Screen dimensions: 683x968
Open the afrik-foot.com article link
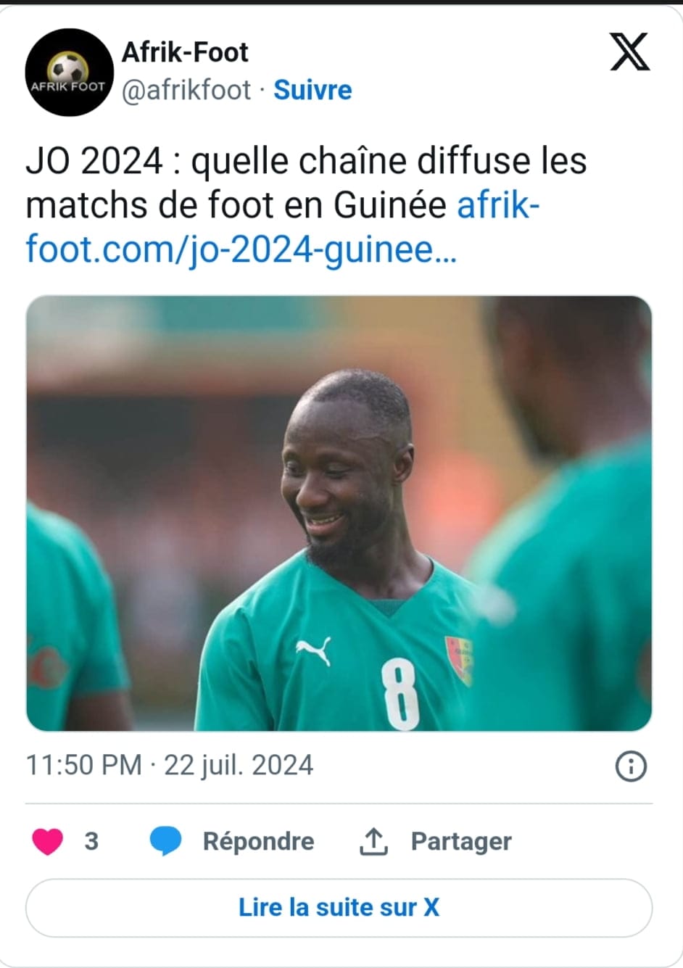[283, 228]
